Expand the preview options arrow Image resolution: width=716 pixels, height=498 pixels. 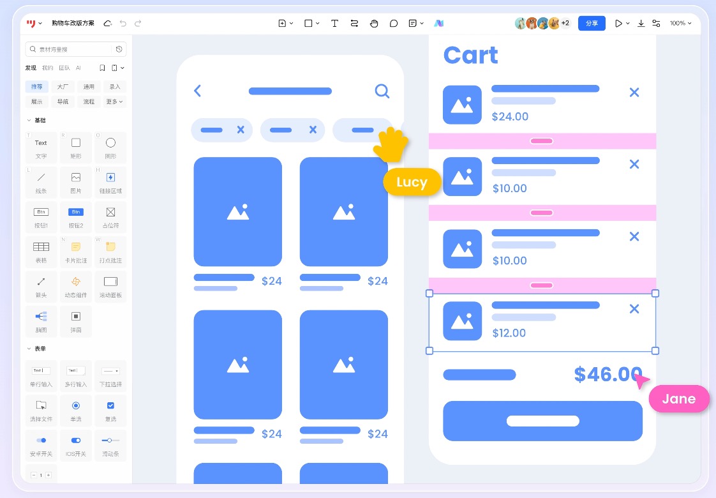(x=628, y=23)
